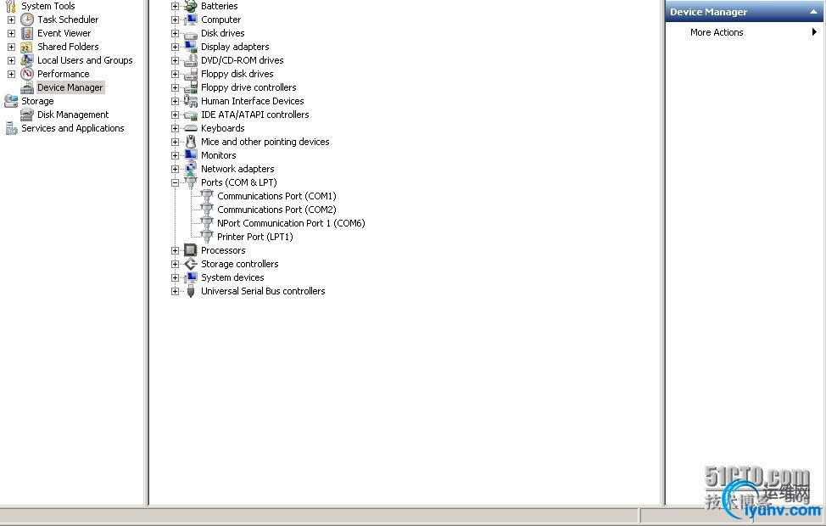The width and height of the screenshot is (826, 526).
Task: Select Services and Applications label
Action: coord(73,129)
